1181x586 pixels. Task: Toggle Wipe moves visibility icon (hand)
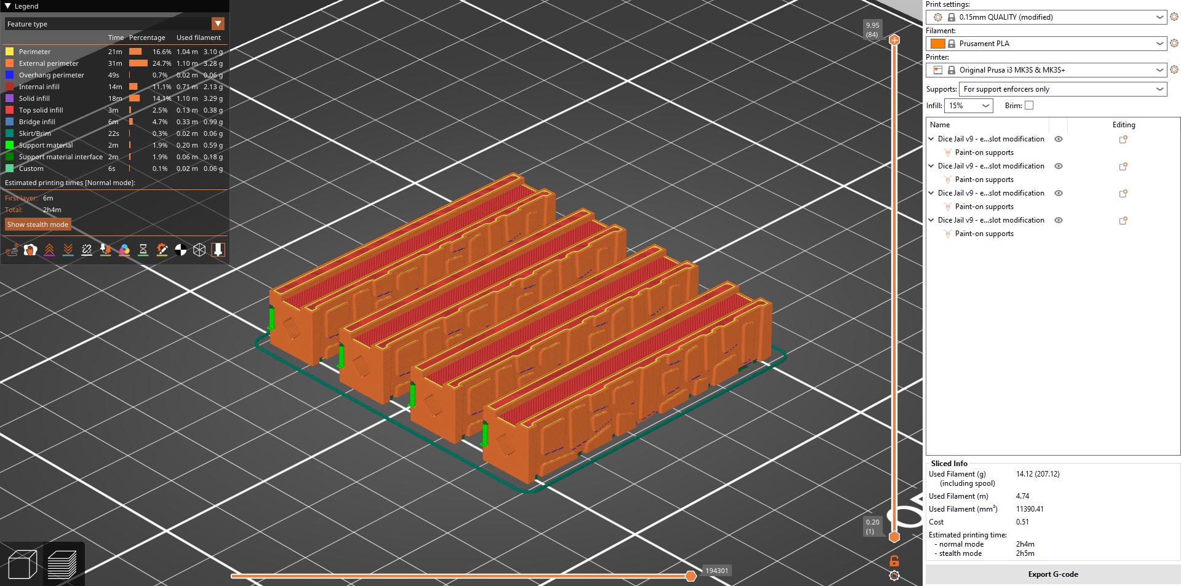(x=30, y=250)
